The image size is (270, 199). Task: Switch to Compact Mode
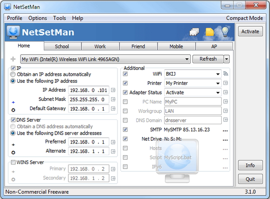coord(245,18)
